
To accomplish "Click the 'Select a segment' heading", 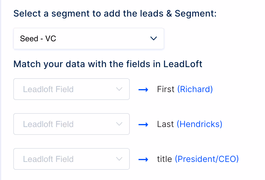I will [x=115, y=14].
